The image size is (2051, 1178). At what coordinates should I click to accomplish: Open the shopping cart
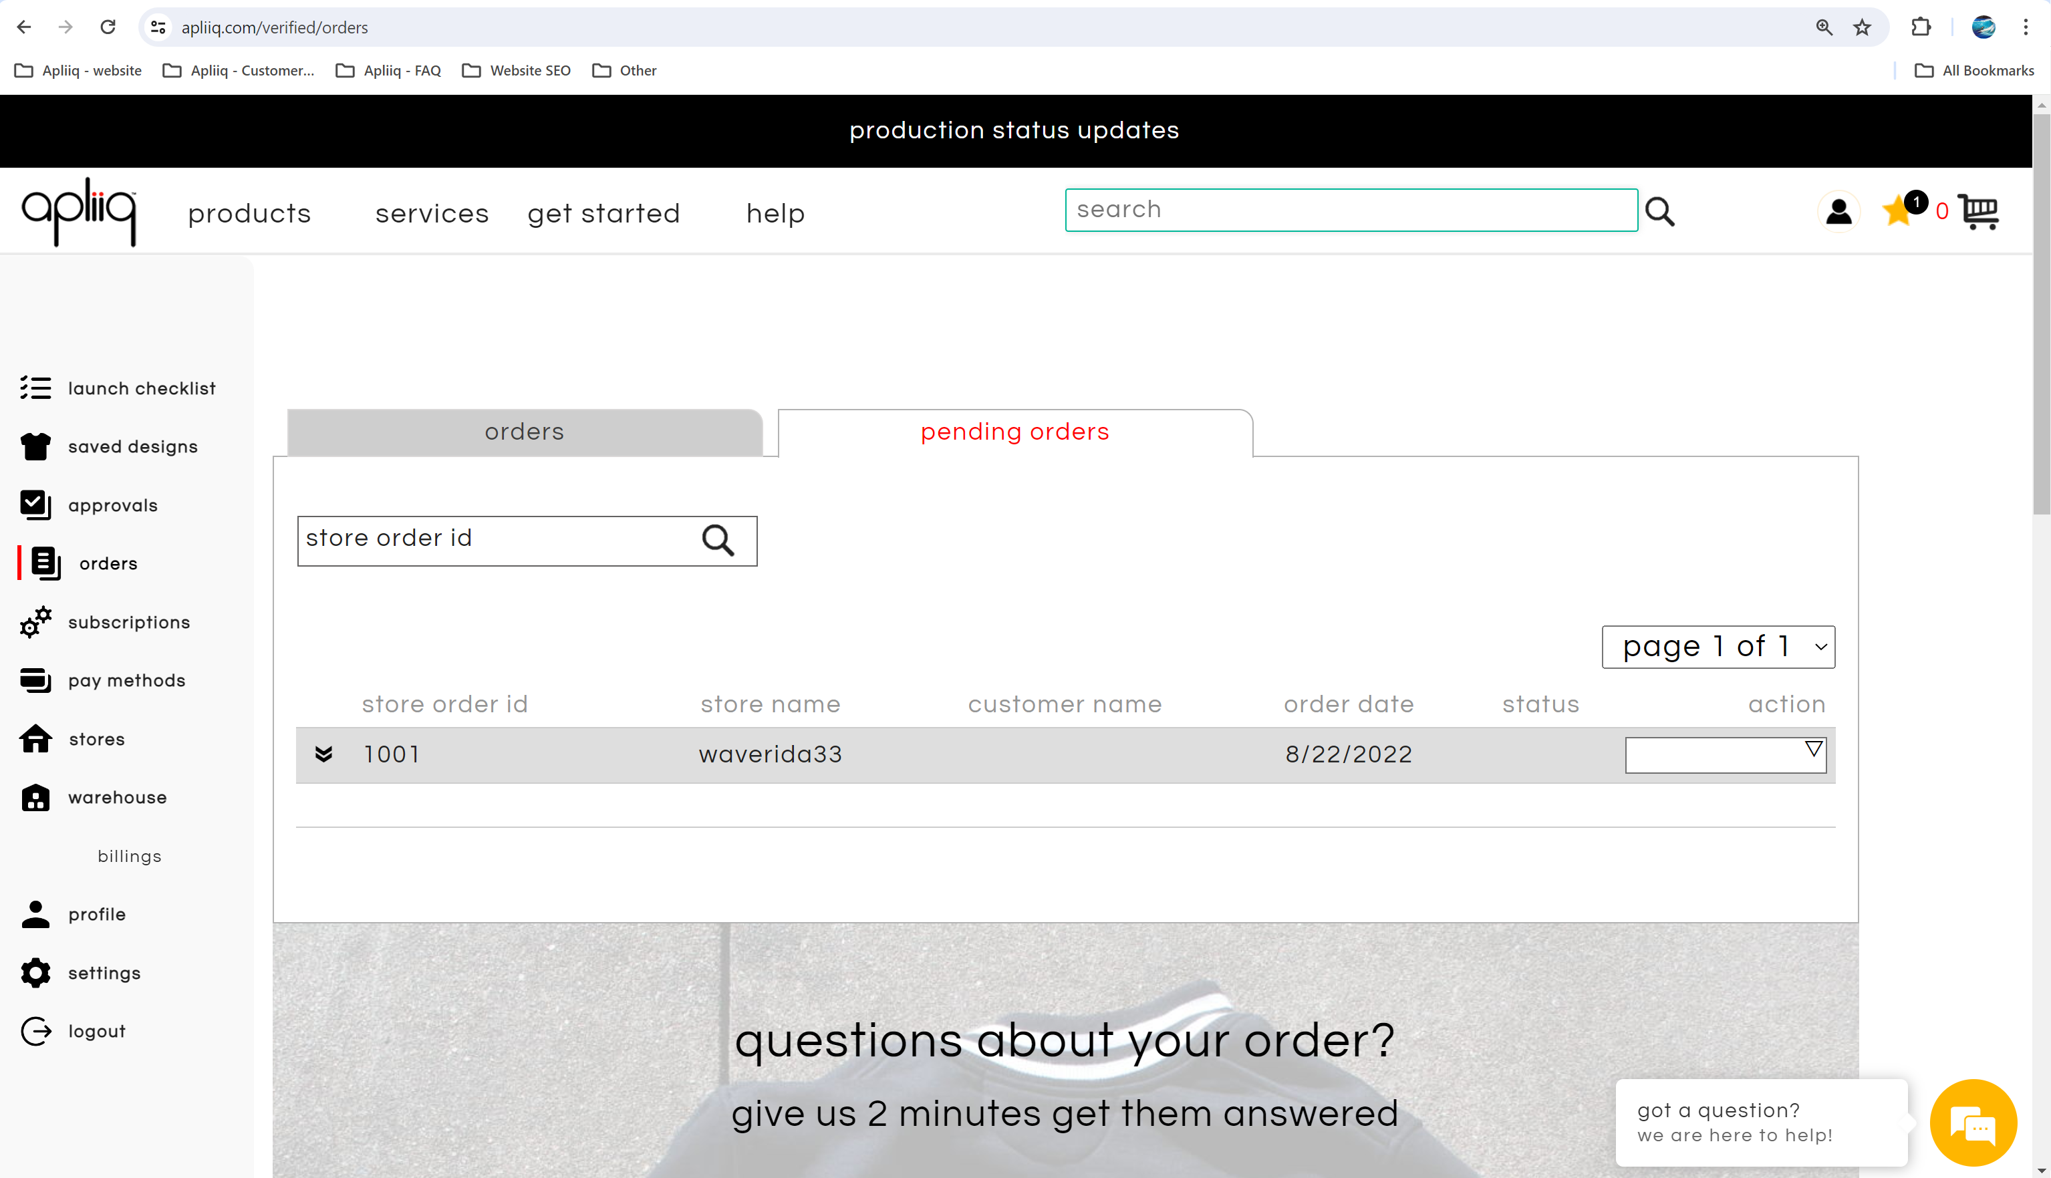1979,211
